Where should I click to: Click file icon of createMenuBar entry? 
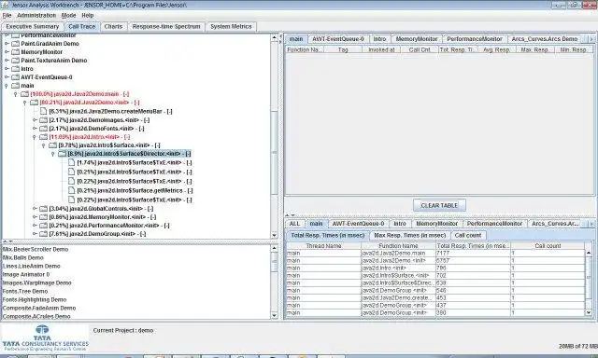pos(44,111)
